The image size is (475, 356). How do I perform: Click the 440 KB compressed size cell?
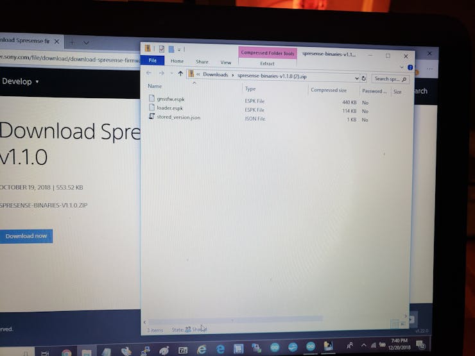[x=349, y=103]
